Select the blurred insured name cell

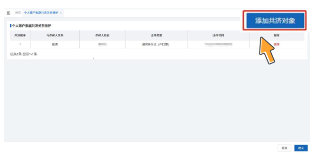(x=102, y=44)
